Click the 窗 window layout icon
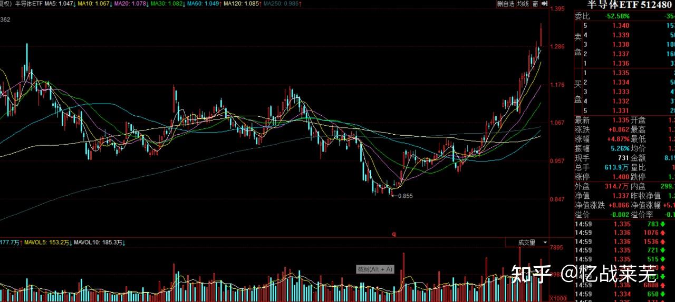The height and width of the screenshot is (302, 675). coord(535,4)
